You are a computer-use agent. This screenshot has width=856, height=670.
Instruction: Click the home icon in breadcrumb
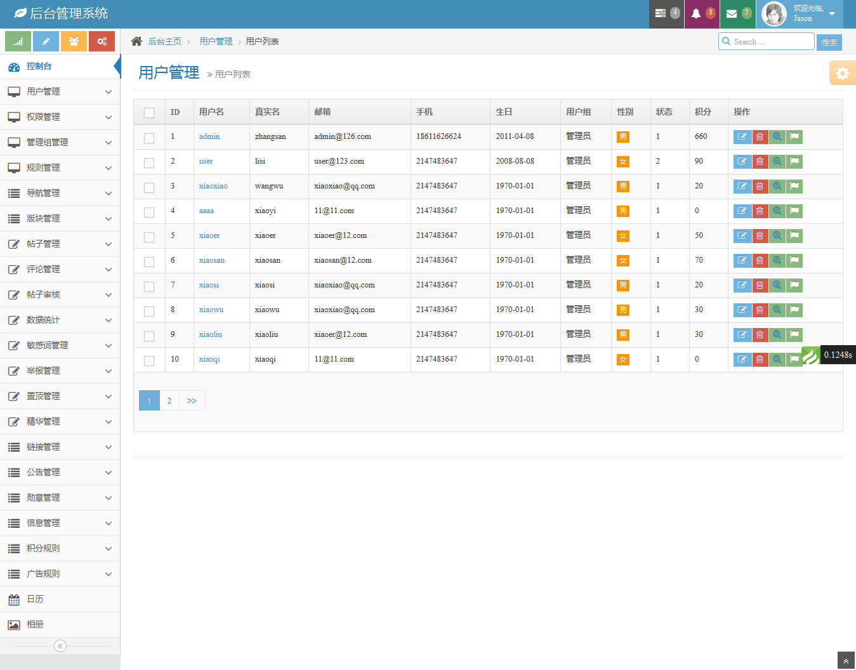click(x=136, y=42)
